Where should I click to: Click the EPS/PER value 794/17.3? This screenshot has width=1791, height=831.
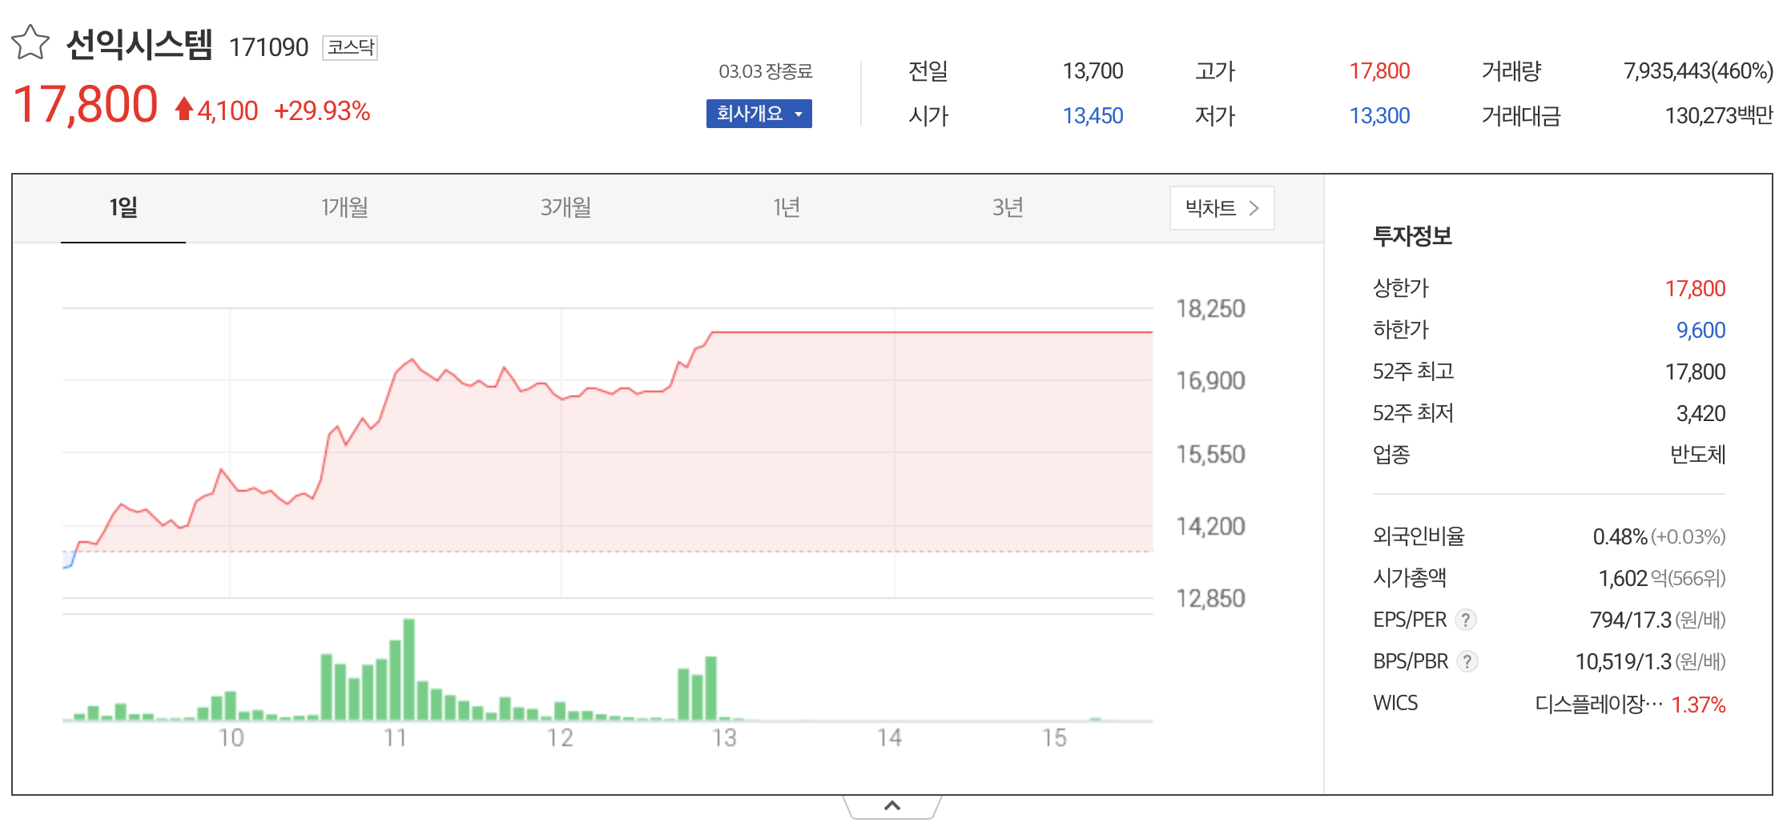[x=1630, y=620]
